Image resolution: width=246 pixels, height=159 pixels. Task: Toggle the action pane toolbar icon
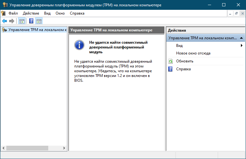(x=39, y=21)
